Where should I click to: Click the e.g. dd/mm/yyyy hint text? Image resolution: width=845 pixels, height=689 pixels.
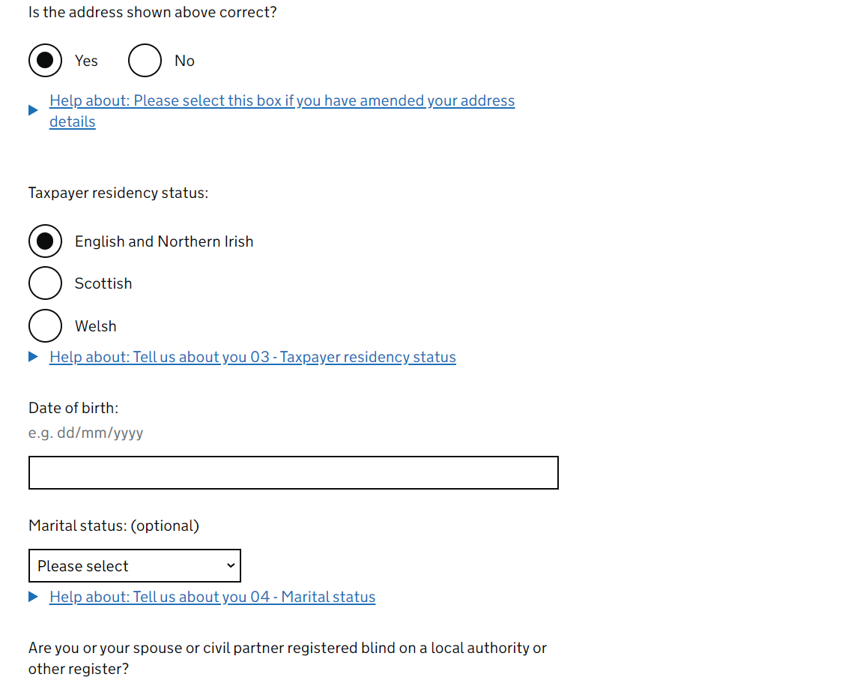point(85,433)
